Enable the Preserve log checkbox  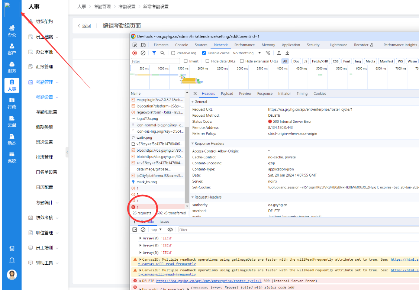tap(173, 53)
